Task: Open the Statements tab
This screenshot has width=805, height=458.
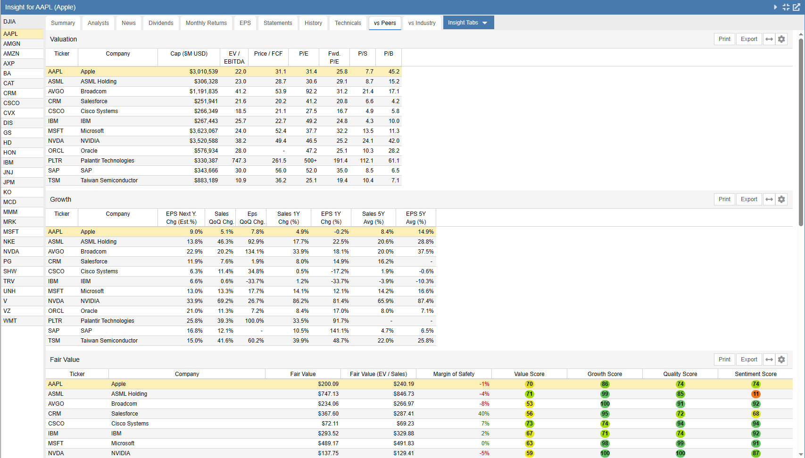Action: (x=278, y=23)
